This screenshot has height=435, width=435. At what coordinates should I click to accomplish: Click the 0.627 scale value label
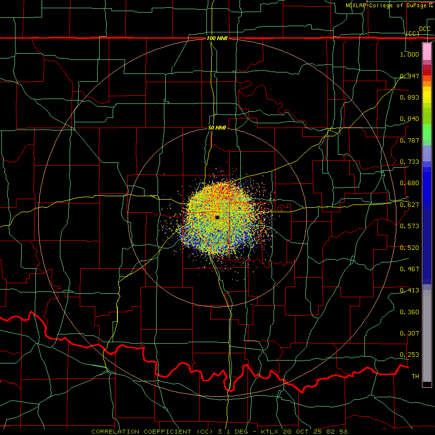(409, 204)
